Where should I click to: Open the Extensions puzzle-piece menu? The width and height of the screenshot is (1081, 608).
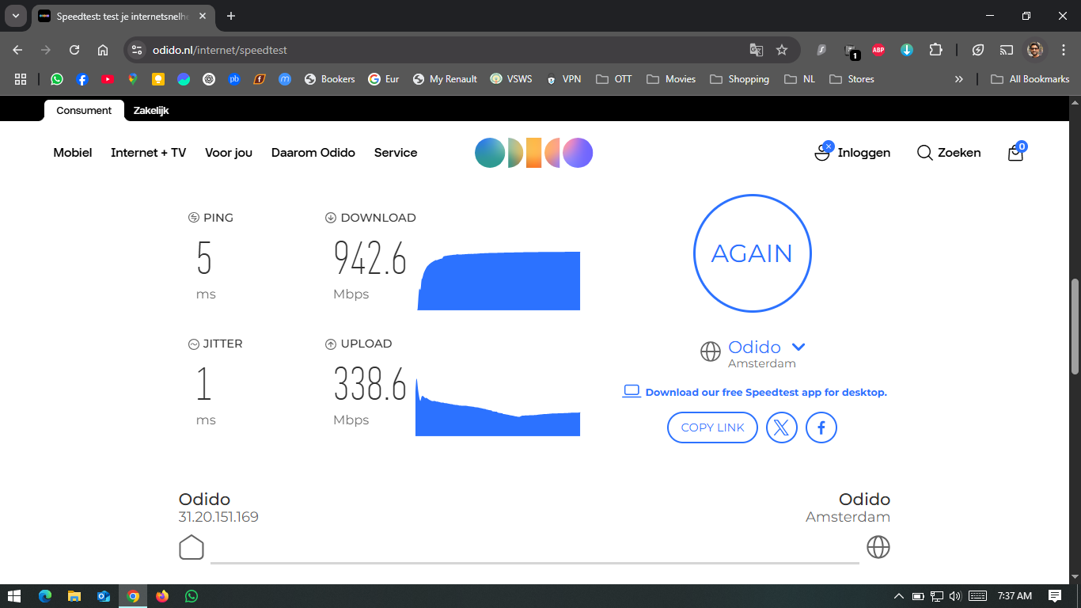point(935,50)
